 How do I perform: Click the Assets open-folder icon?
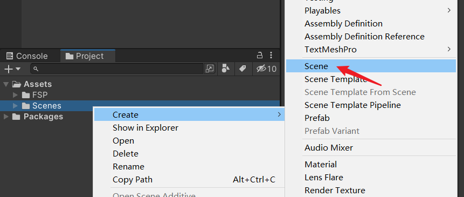17,84
